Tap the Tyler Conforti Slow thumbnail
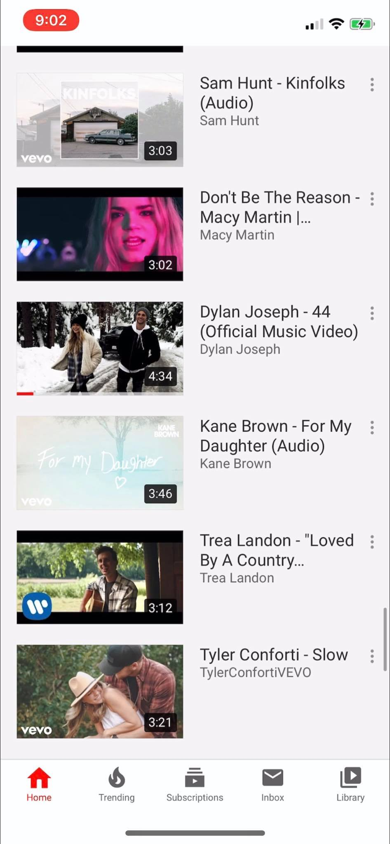Screen dimensions: 390x844 (100, 692)
